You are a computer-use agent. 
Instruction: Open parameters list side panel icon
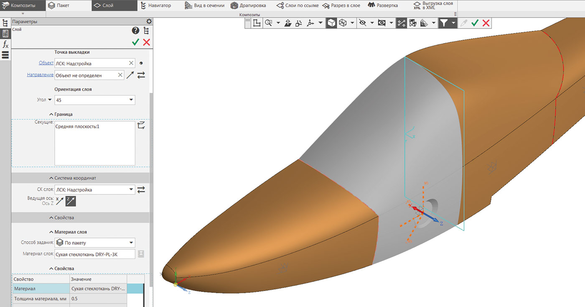[5, 33]
